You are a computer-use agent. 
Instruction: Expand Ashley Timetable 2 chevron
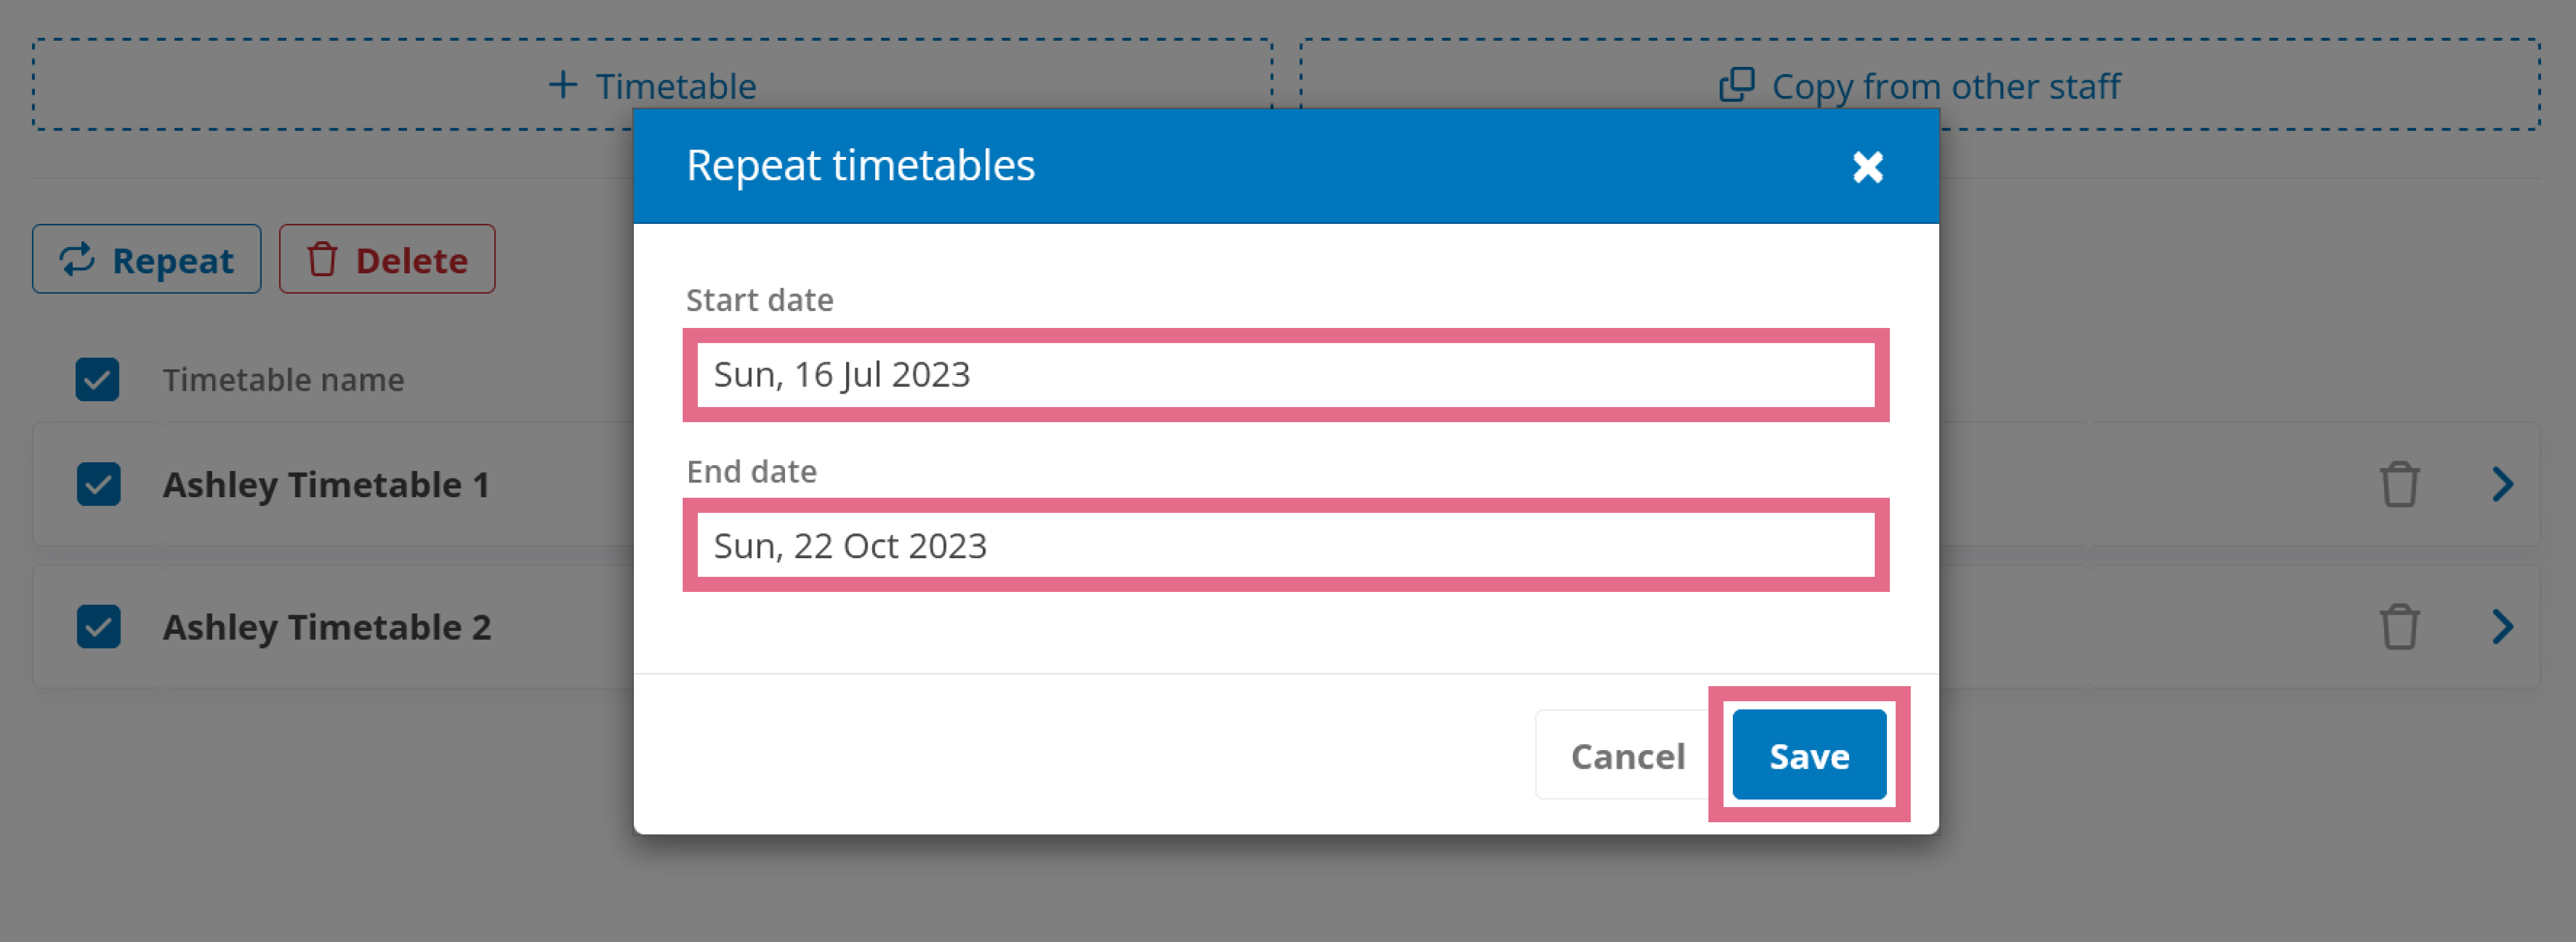pos(2502,627)
